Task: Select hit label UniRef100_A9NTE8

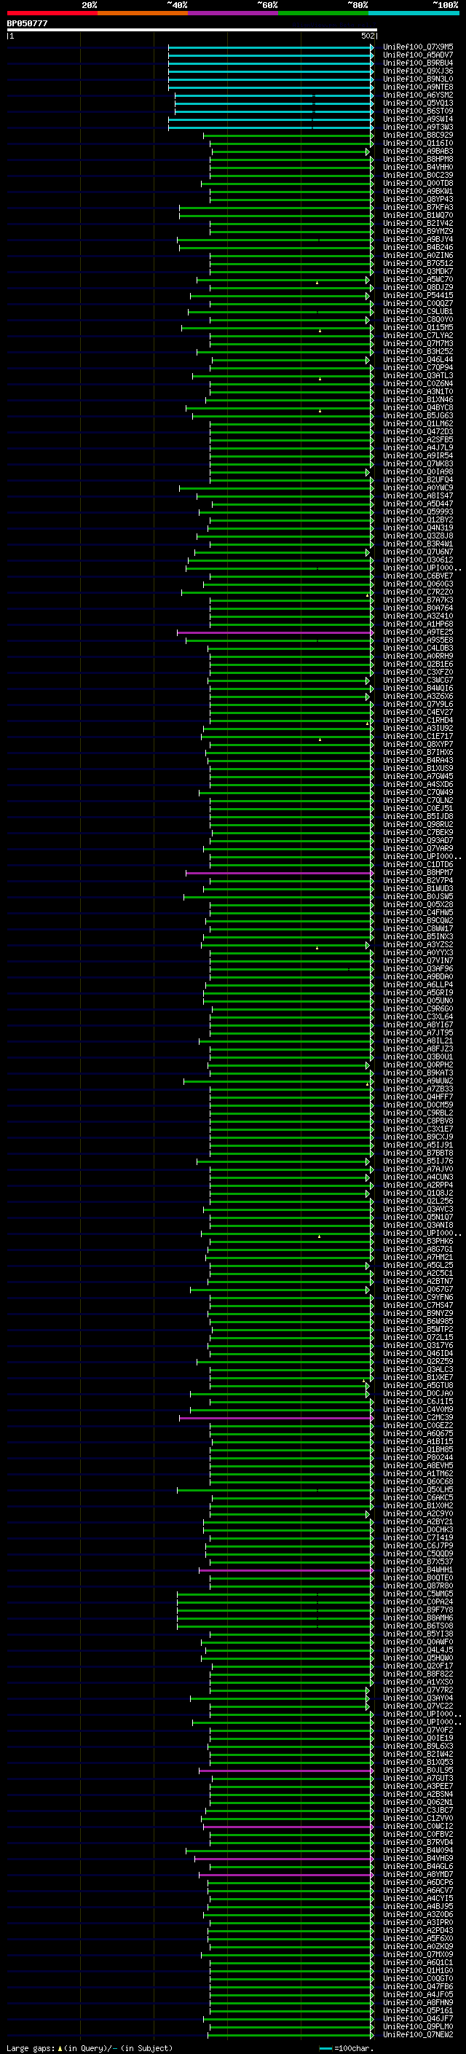Action: 418,87
